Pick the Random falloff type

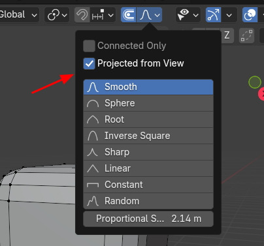click(x=148, y=201)
